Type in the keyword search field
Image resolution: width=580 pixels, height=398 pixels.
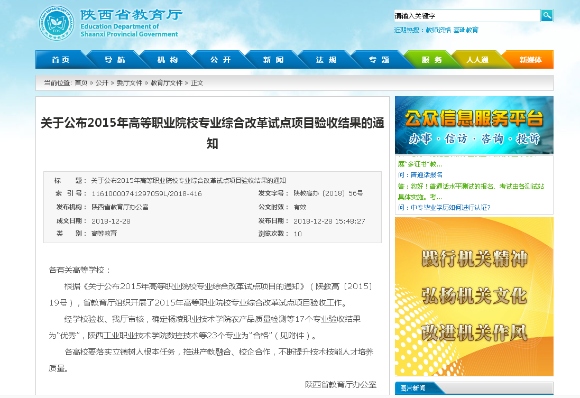[466, 16]
